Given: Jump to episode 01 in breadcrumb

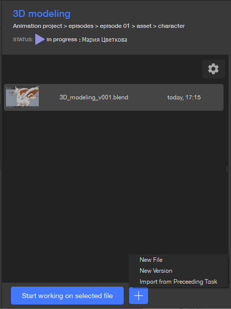Looking at the screenshot, I should pyautogui.click(x=115, y=26).
